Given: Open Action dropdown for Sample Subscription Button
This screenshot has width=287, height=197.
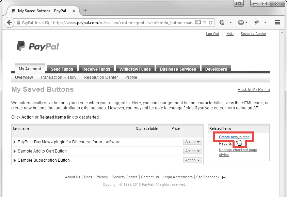Looking at the screenshot, I should click(192, 160).
